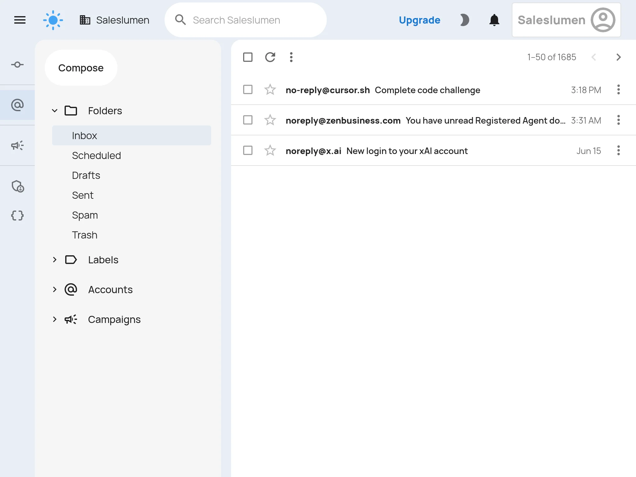Open the braces API icon in the sidebar
Viewport: 636px width, 477px height.
click(17, 216)
